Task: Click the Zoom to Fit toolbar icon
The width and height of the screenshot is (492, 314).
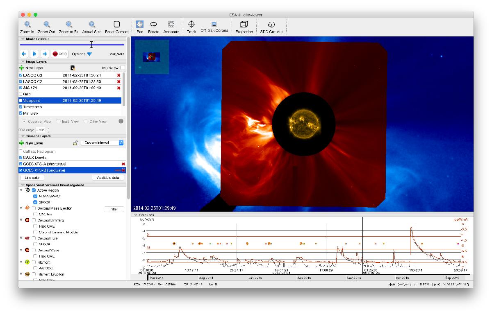Action: click(x=68, y=25)
